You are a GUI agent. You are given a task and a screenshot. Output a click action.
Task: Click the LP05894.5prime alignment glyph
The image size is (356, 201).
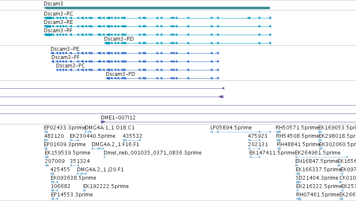[x=241, y=132]
